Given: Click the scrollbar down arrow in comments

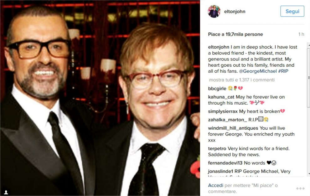Looking at the screenshot, I should 309,174.
